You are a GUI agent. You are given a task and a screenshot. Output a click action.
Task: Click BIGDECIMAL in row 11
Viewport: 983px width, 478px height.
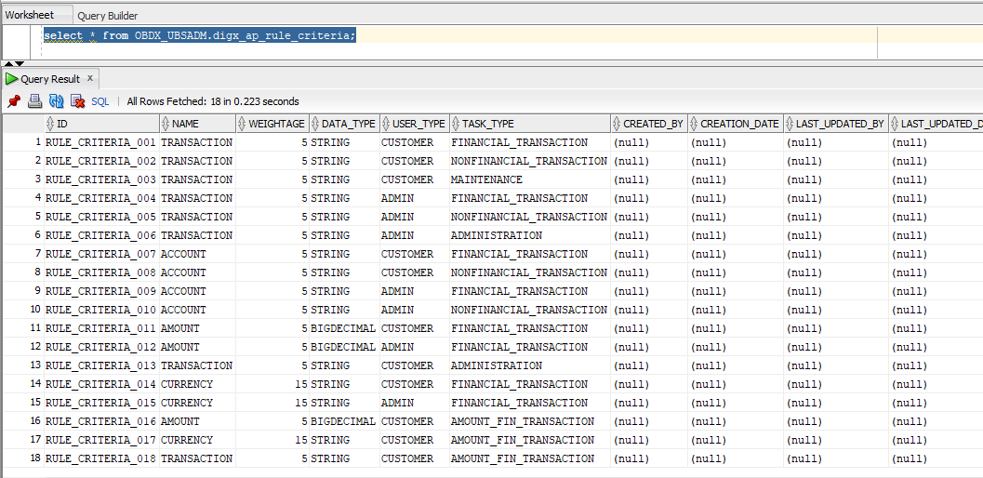click(x=343, y=328)
